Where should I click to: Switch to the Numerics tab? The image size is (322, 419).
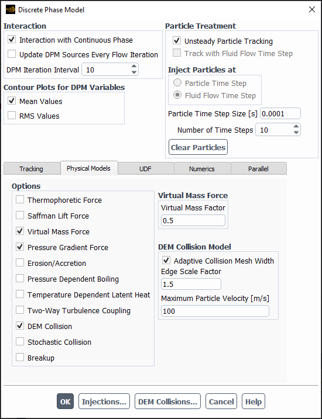tap(202, 169)
